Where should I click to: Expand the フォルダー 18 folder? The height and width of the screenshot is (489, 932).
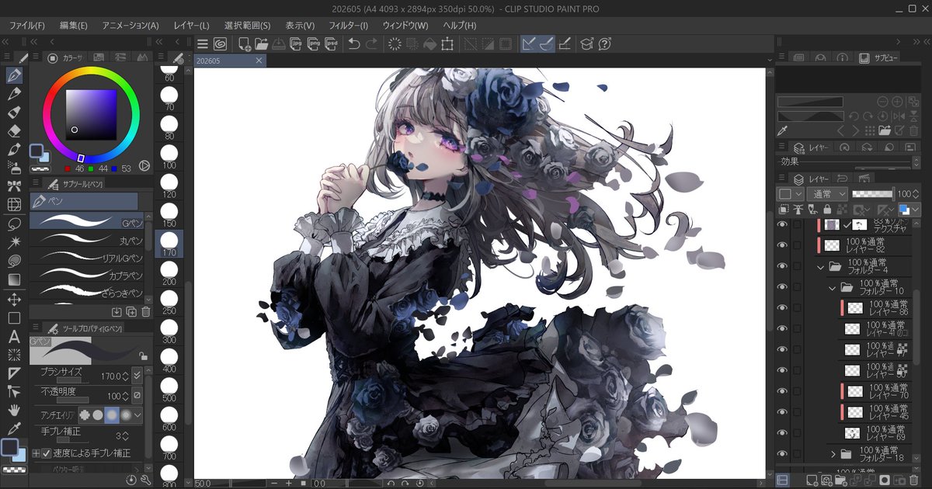(833, 453)
